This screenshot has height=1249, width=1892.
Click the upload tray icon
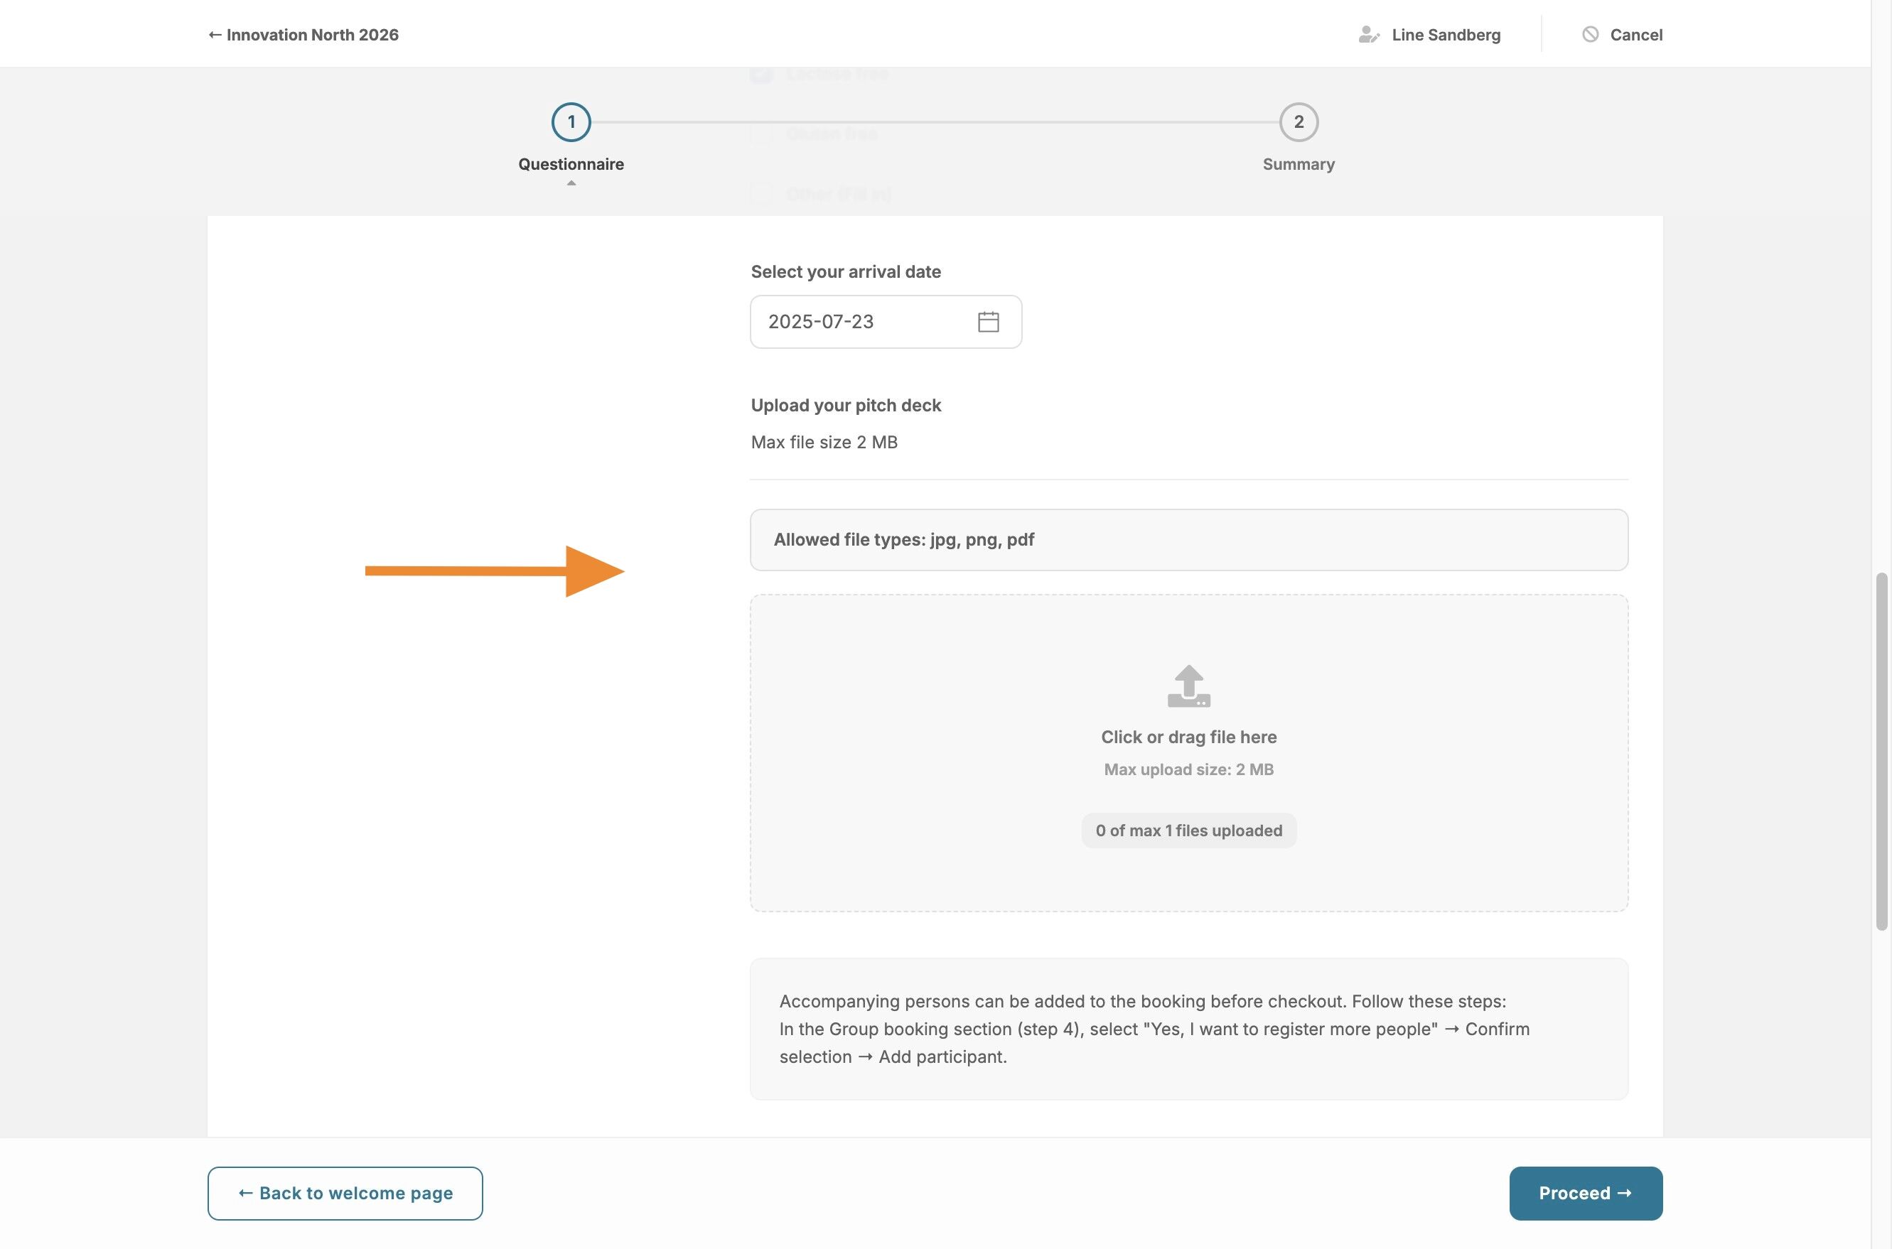tap(1188, 686)
